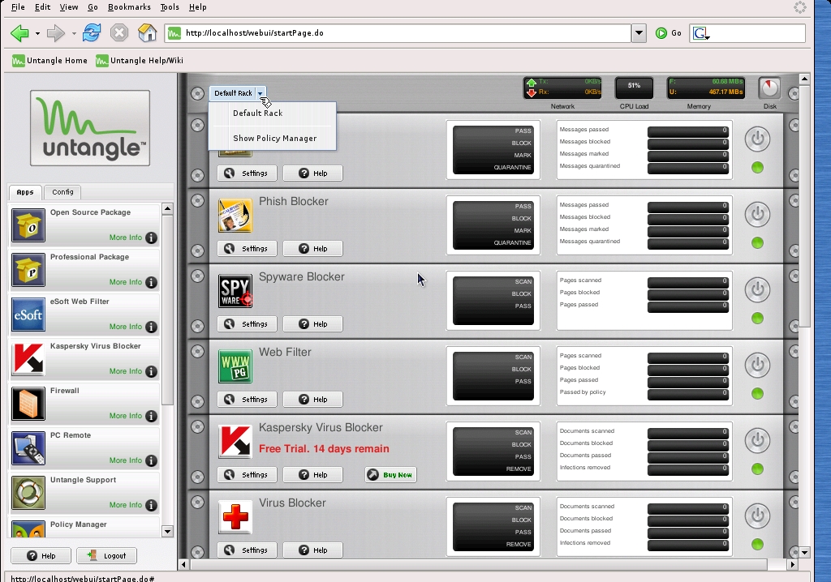Select the Firewall app icon

click(28, 404)
